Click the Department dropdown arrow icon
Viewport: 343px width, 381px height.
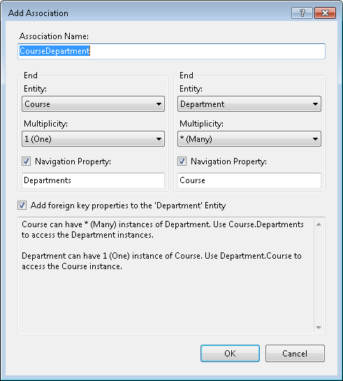click(x=315, y=104)
